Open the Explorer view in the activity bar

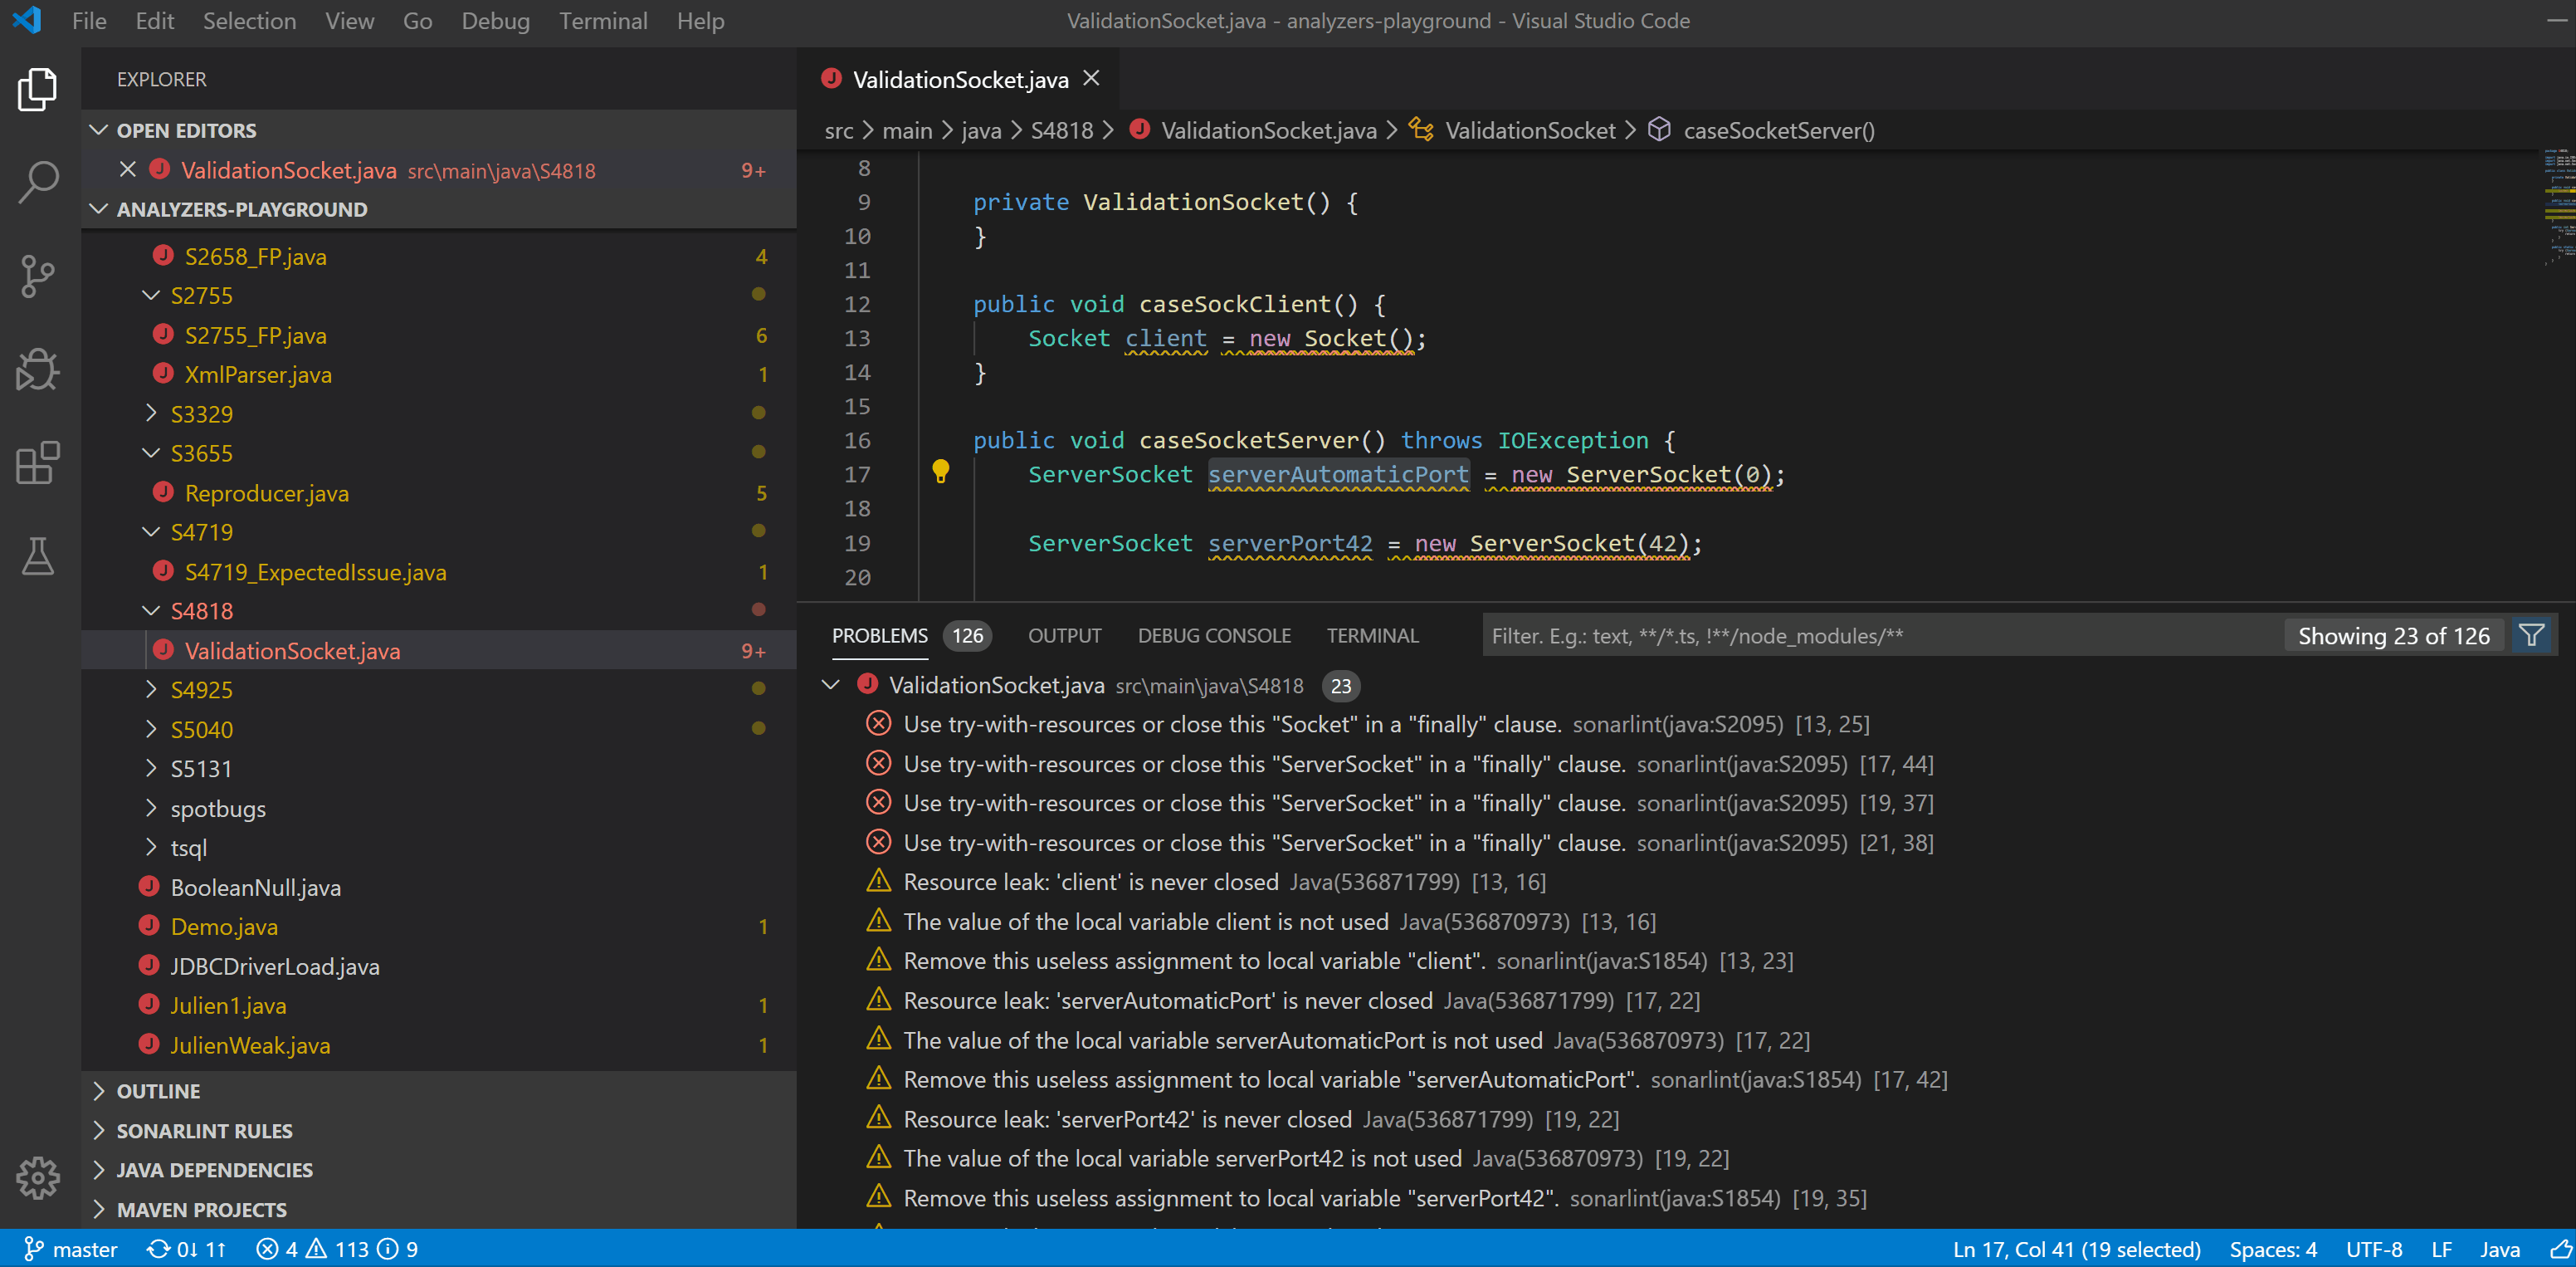(x=37, y=89)
